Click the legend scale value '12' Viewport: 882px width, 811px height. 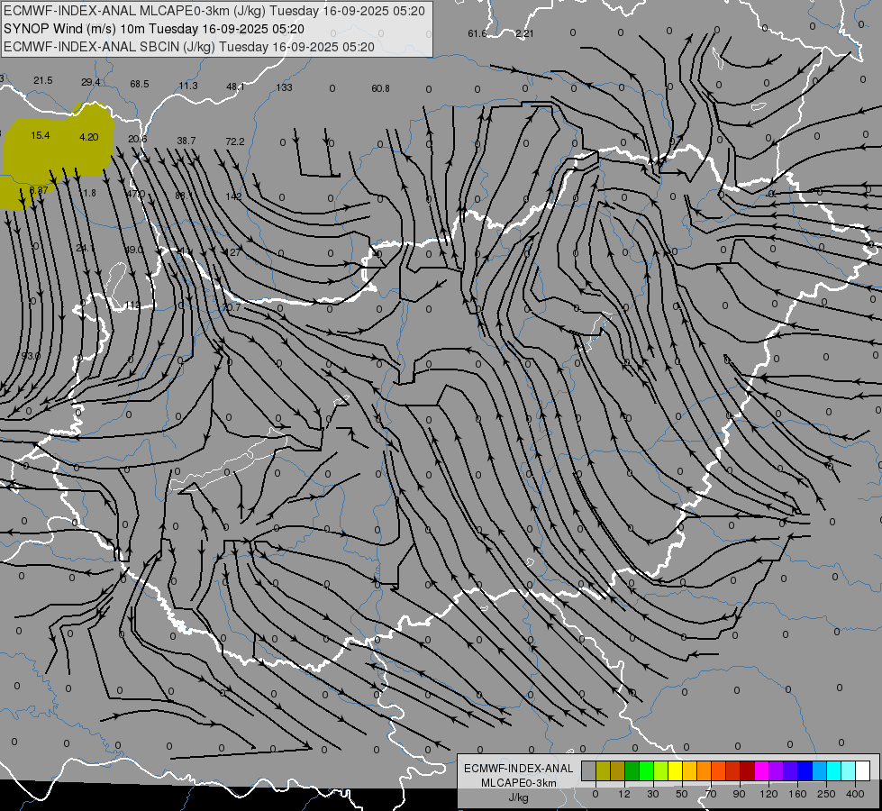(x=624, y=794)
